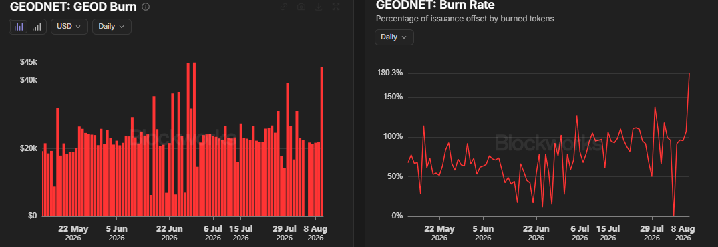Download GEOD Burn chart data
Image resolution: width=718 pixels, height=247 pixels.
[x=318, y=7]
